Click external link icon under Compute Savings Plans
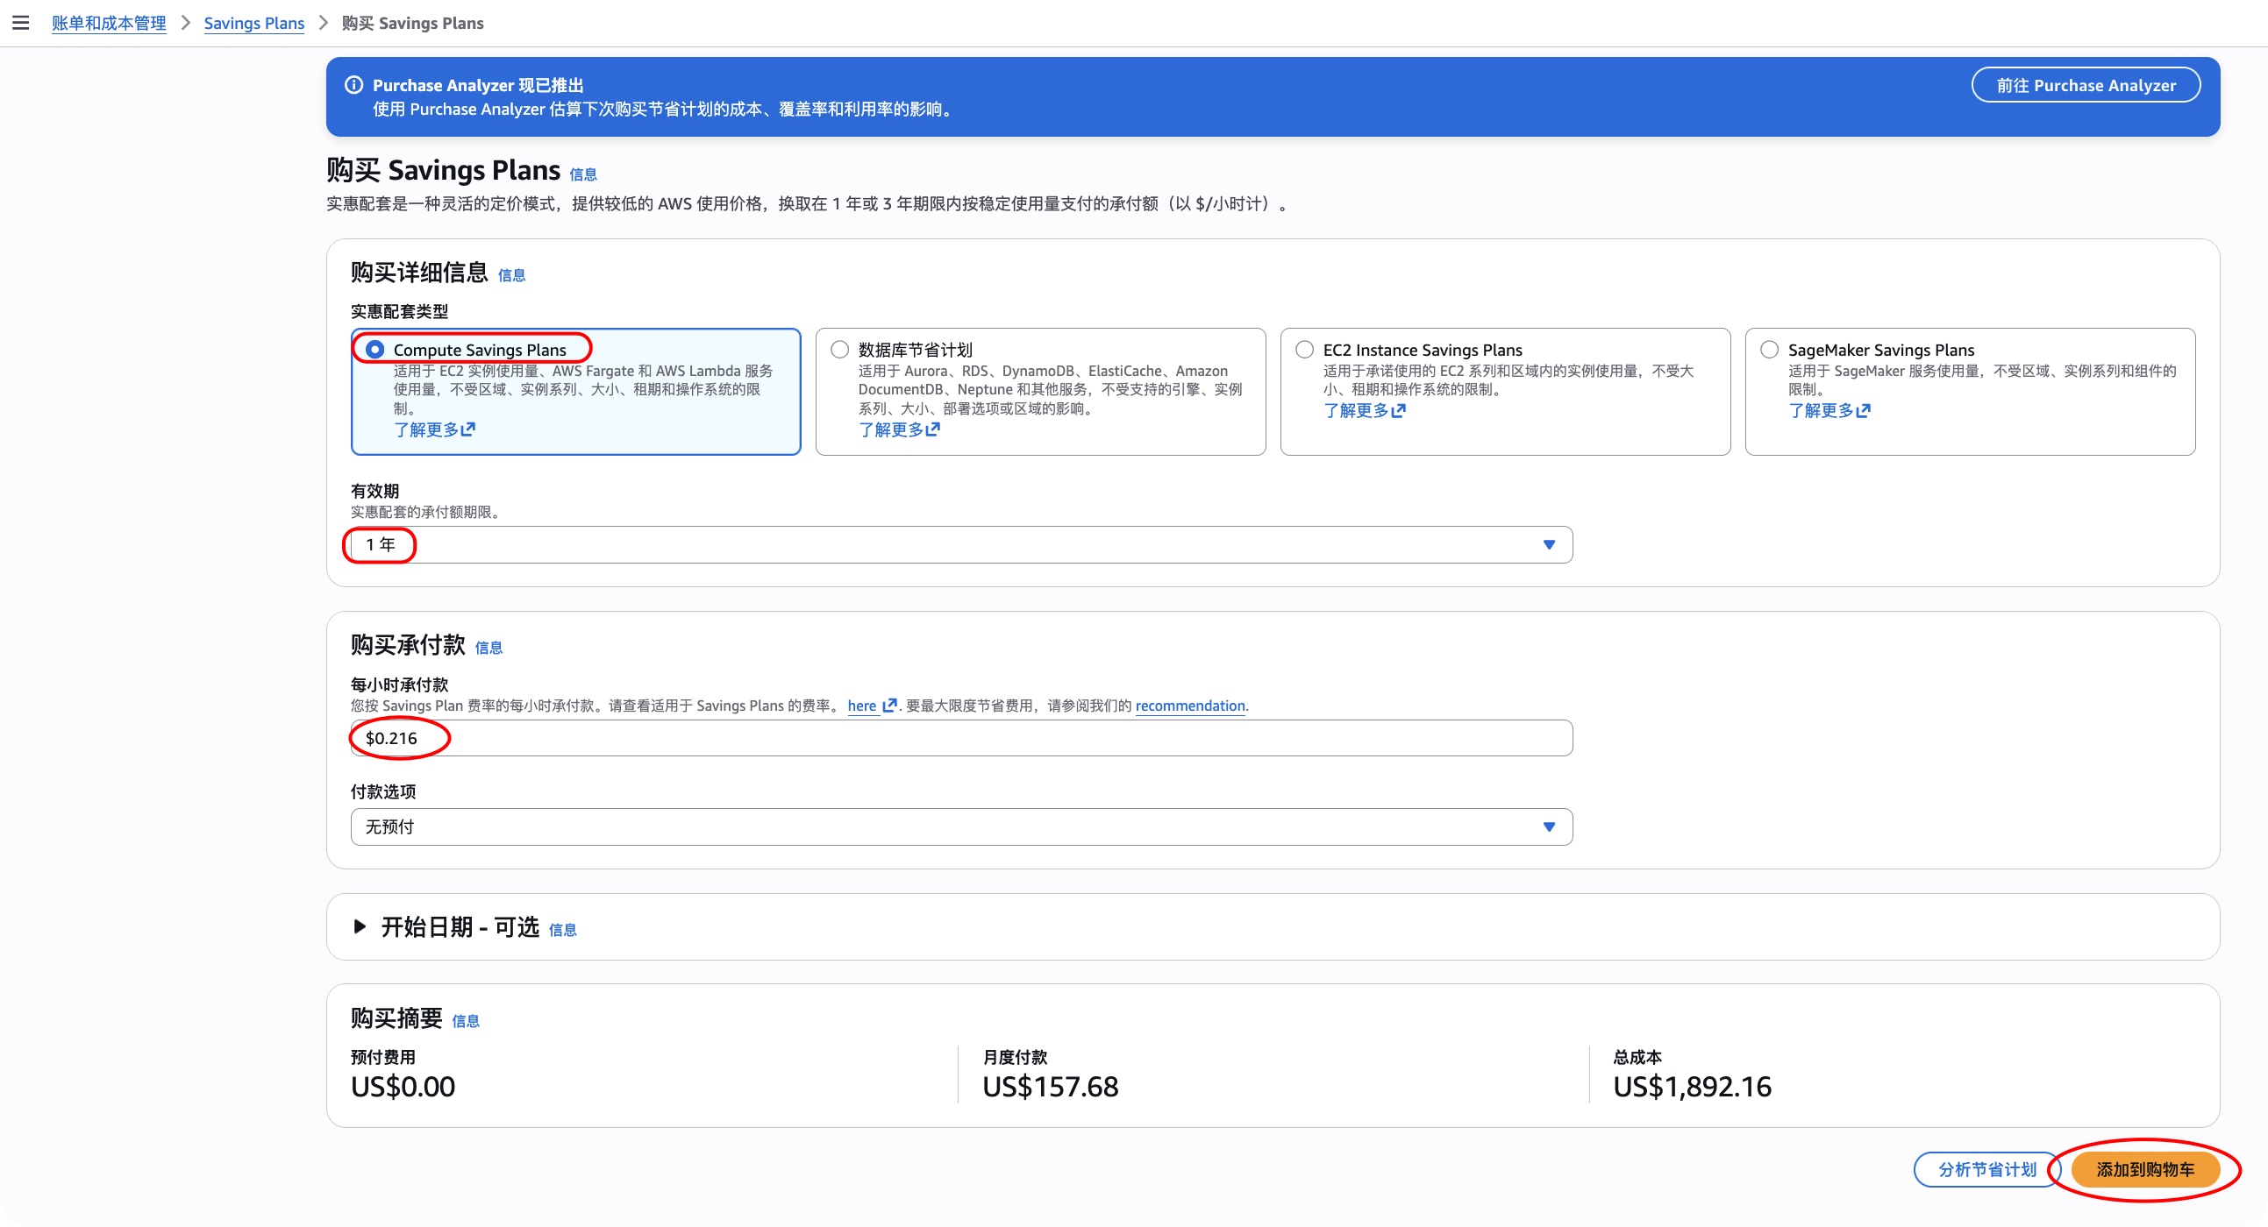Image resolution: width=2268 pixels, height=1227 pixels. [468, 429]
